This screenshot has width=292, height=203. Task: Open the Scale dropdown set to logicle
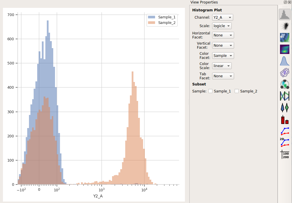222,26
